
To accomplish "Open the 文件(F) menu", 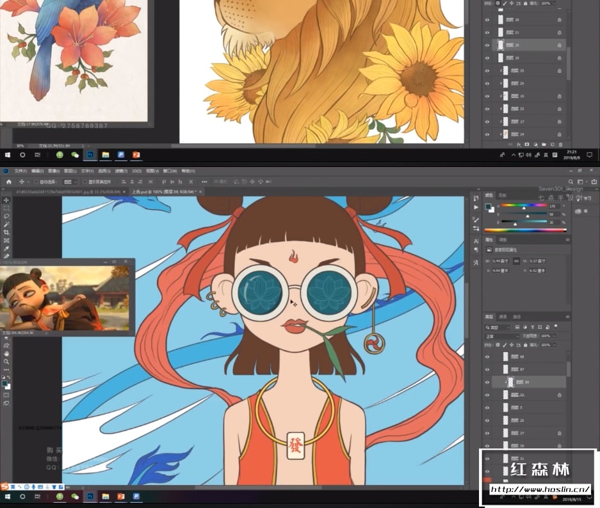I will pyautogui.click(x=20, y=171).
